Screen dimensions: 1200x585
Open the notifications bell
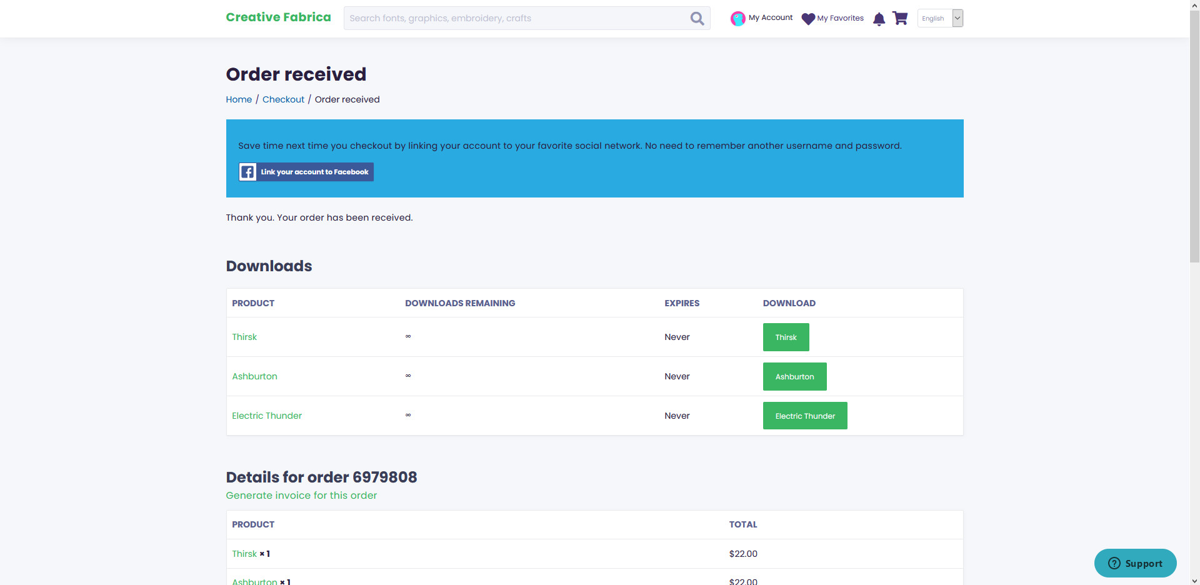879,19
